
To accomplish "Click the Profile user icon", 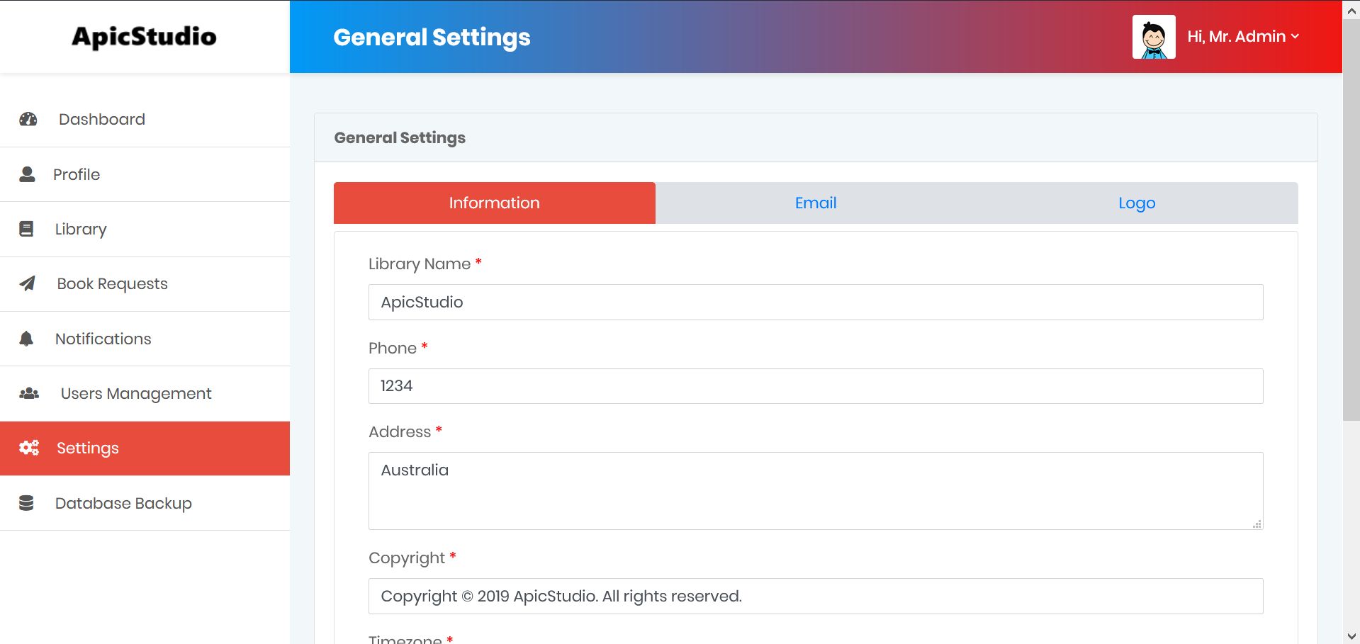I will [x=27, y=174].
